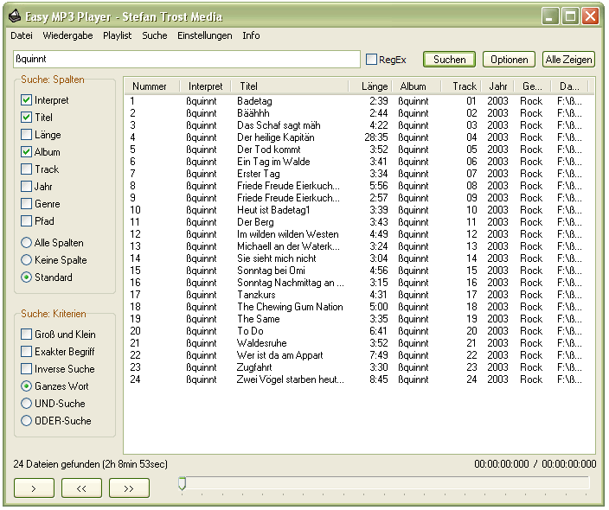This screenshot has width=609, height=510.
Task: Open the Einstellungen menu
Action: [x=205, y=35]
